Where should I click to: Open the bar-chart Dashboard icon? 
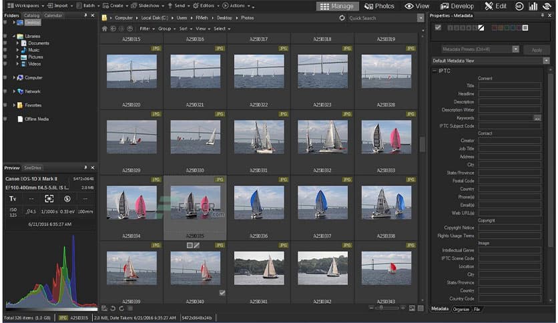tap(533, 7)
